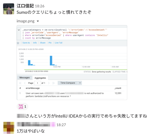Sort by the _count column header
The image size is (150, 135).
click(x=118, y=88)
